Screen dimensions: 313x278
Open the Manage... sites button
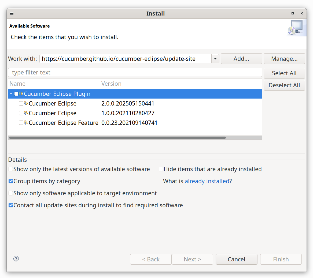coord(284,59)
